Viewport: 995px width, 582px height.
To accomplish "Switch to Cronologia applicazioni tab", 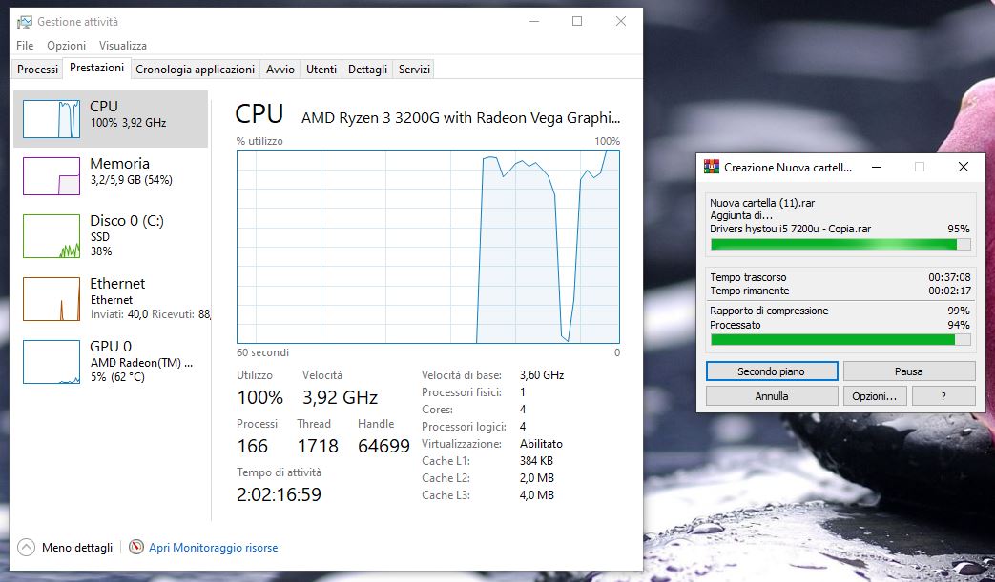I will [195, 69].
